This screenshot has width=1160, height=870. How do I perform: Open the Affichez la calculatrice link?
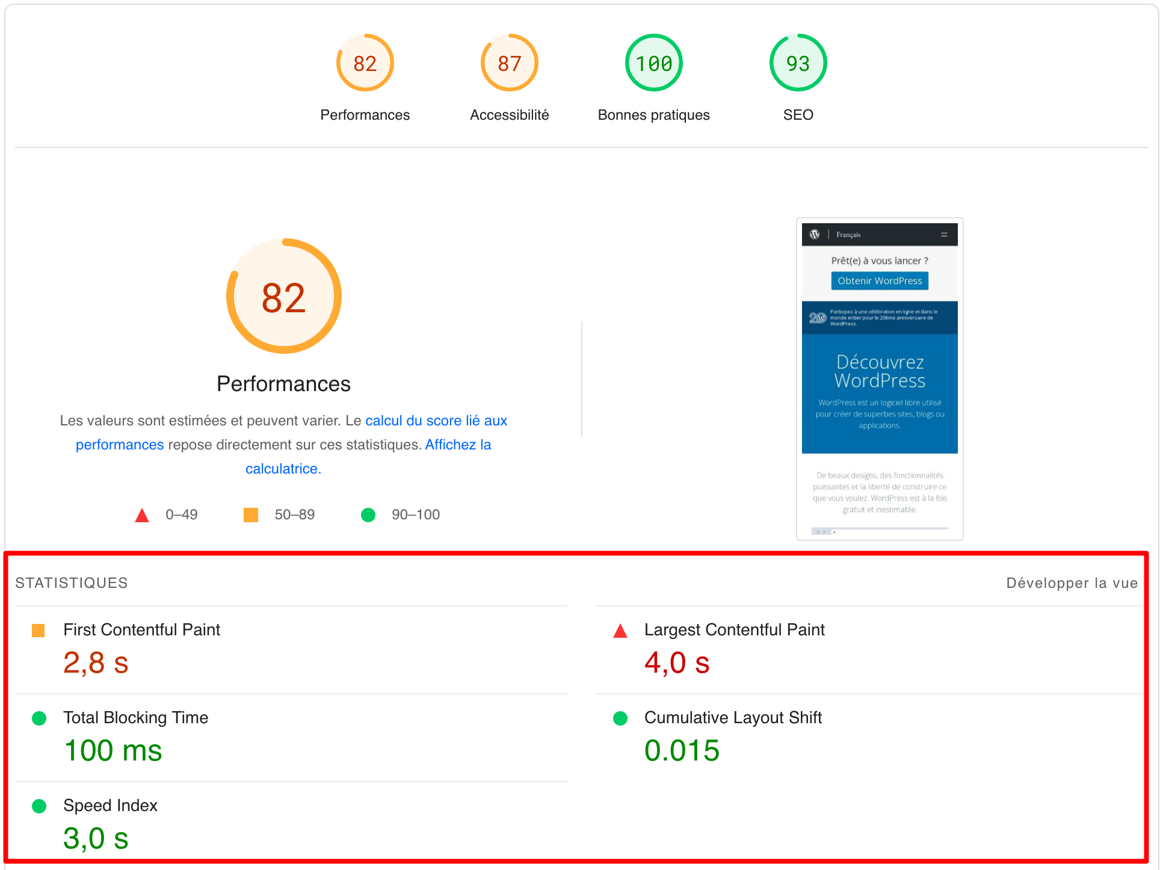pyautogui.click(x=458, y=444)
